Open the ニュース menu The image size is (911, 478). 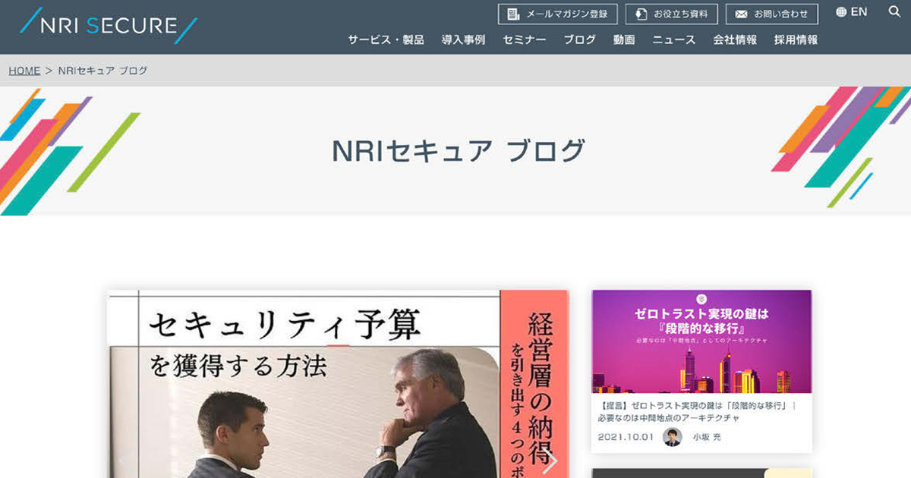(x=674, y=40)
